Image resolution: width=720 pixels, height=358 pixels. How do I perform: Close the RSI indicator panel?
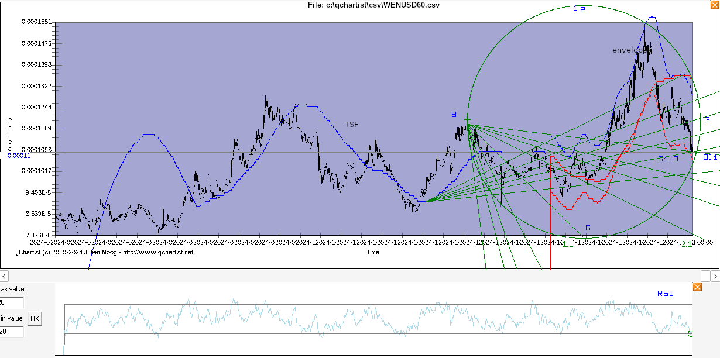pyautogui.click(x=697, y=287)
